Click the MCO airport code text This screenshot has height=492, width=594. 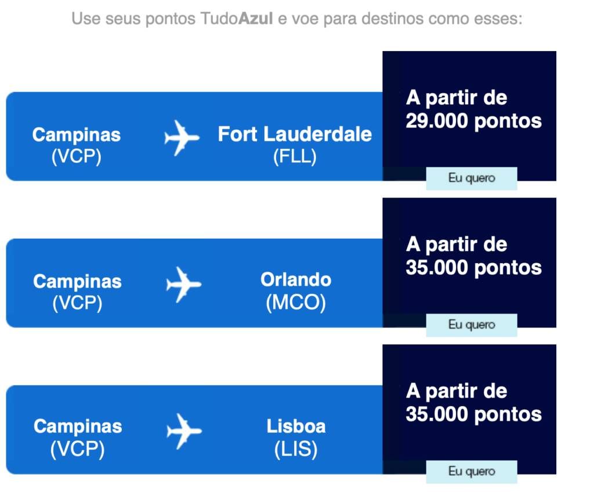click(296, 303)
